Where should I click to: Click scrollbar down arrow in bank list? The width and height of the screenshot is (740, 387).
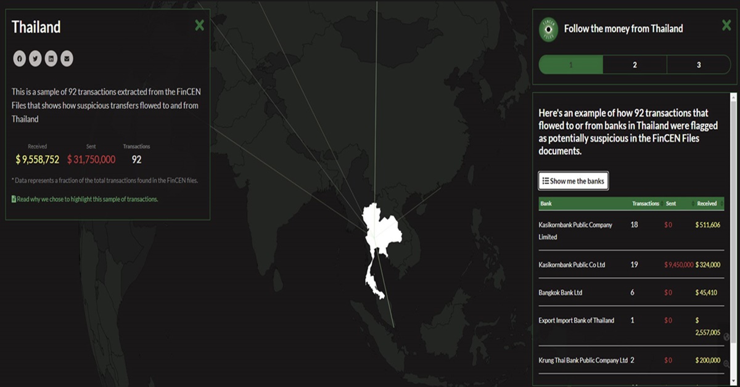[x=733, y=382]
